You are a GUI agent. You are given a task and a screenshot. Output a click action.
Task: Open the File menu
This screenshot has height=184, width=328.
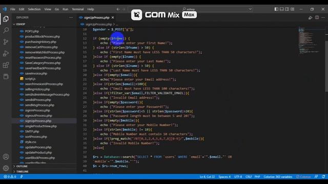point(13,9)
